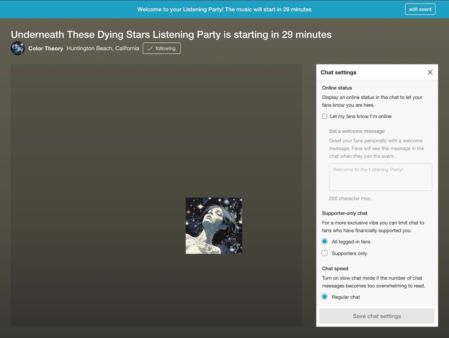Open the Color Theory artist link
Viewport: 449px width, 338px height.
(x=46, y=48)
